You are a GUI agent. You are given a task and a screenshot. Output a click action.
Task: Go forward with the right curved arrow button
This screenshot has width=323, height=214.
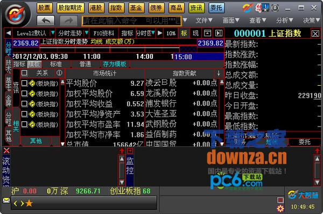click(69, 20)
